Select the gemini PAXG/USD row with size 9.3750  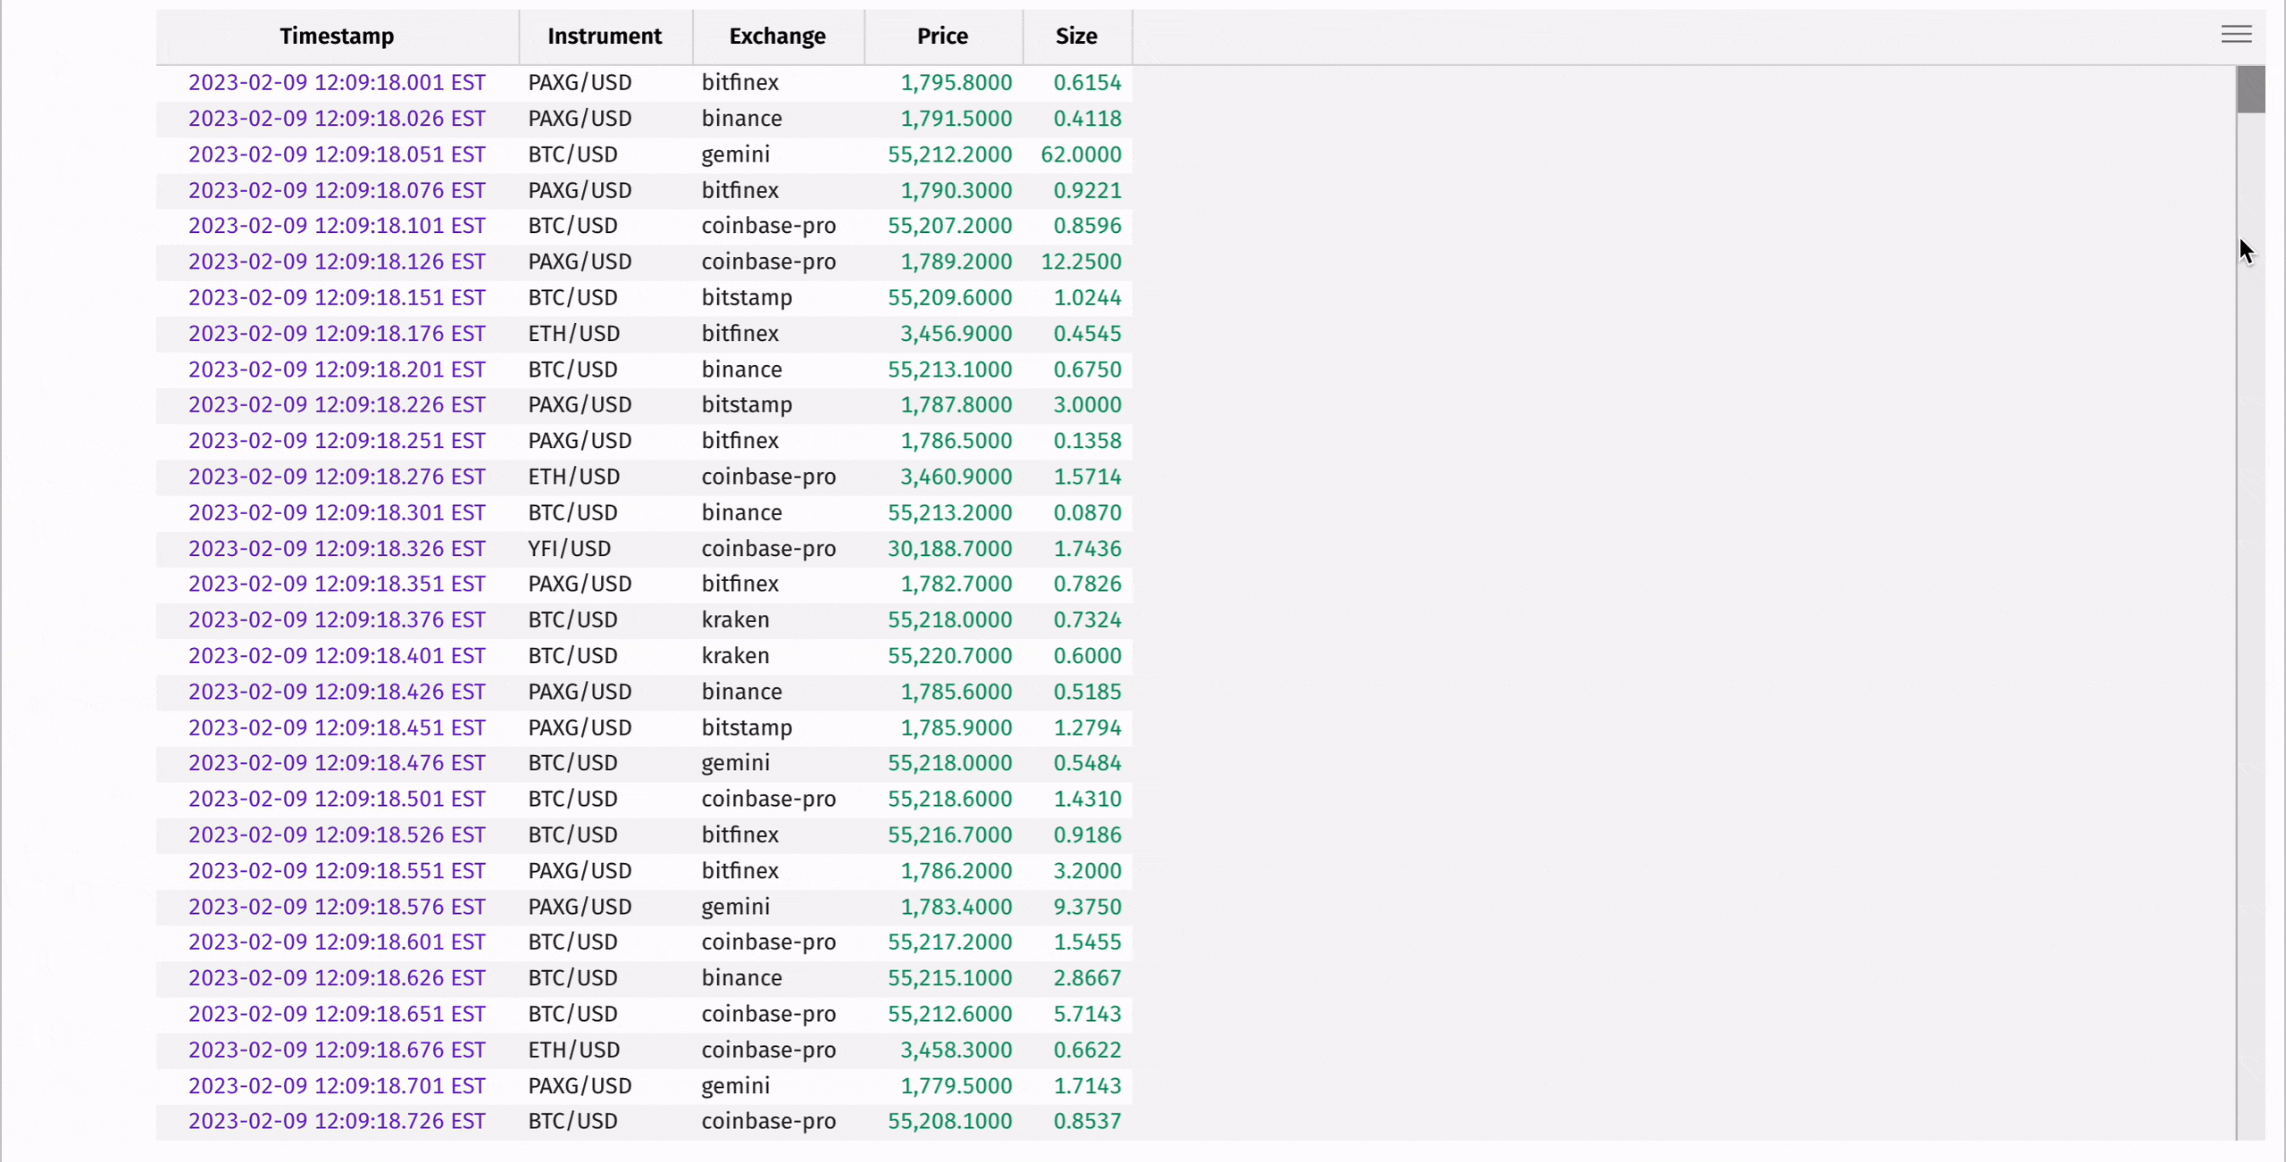[735, 906]
